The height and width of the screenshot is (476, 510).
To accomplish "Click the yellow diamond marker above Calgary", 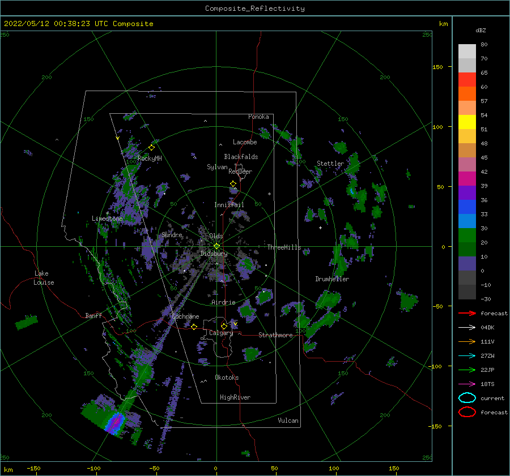I will coord(224,326).
